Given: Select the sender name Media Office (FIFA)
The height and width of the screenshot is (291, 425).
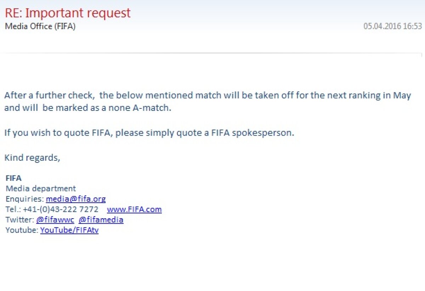Looking at the screenshot, I should pyautogui.click(x=40, y=26).
